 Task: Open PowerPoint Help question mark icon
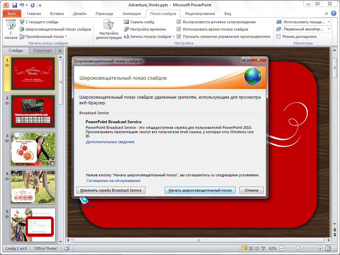pos(333,13)
